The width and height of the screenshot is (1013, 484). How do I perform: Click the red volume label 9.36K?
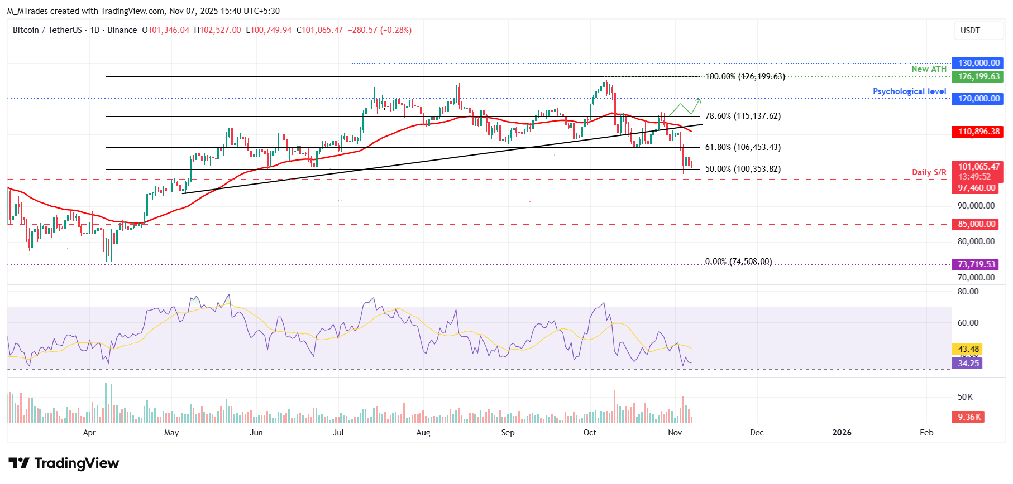click(x=969, y=417)
